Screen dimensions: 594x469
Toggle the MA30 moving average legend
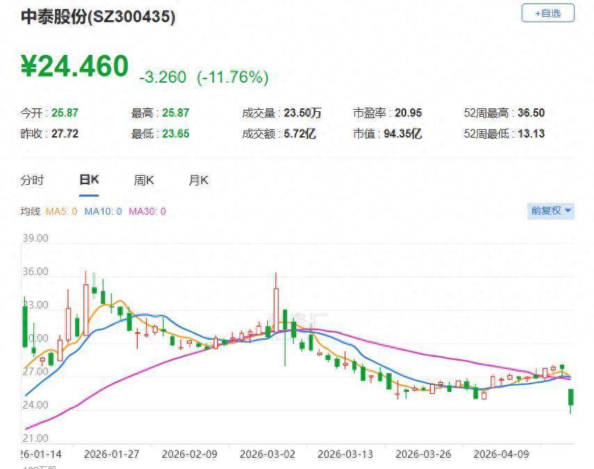pos(146,211)
